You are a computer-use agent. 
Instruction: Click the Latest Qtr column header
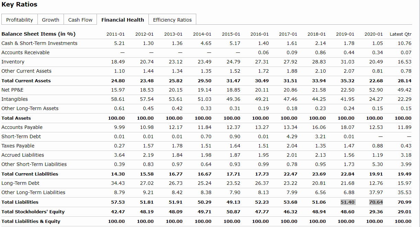(x=400, y=34)
